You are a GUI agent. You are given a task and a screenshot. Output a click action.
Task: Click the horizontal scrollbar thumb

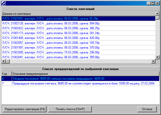7,61
